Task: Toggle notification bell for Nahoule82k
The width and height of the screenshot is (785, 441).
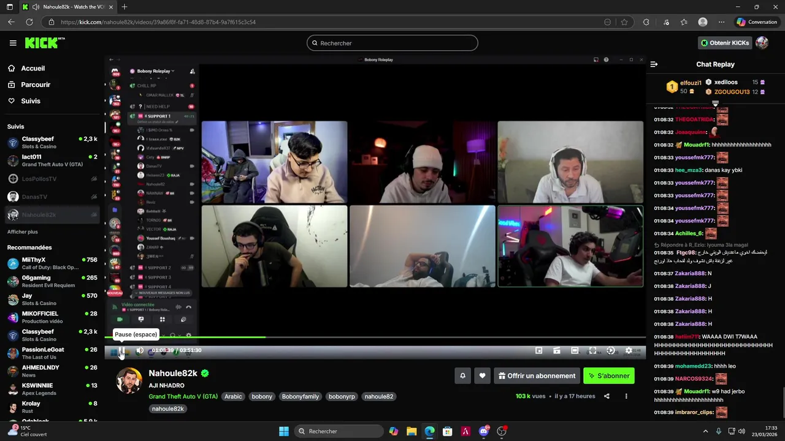Action: (463, 376)
